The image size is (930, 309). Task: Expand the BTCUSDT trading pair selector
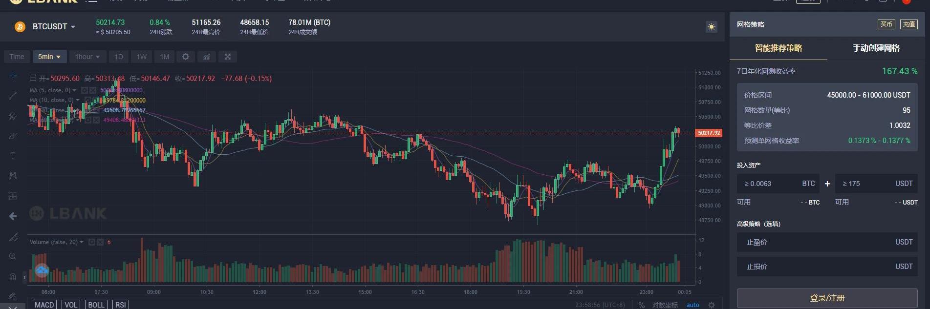(x=54, y=27)
